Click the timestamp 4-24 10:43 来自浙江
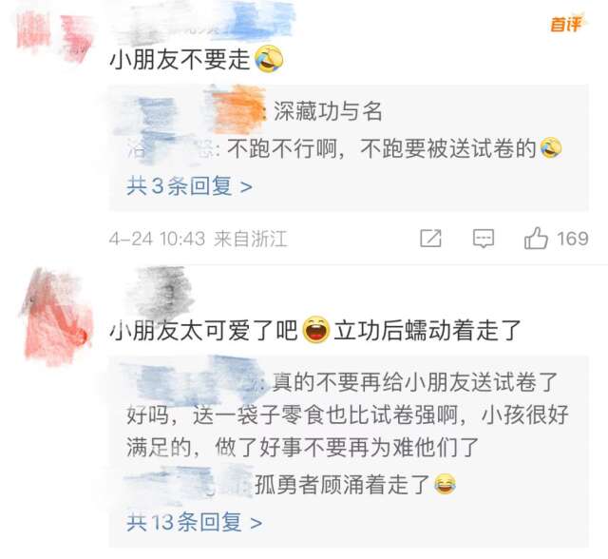Screen dimensions: 608x559 (199, 239)
